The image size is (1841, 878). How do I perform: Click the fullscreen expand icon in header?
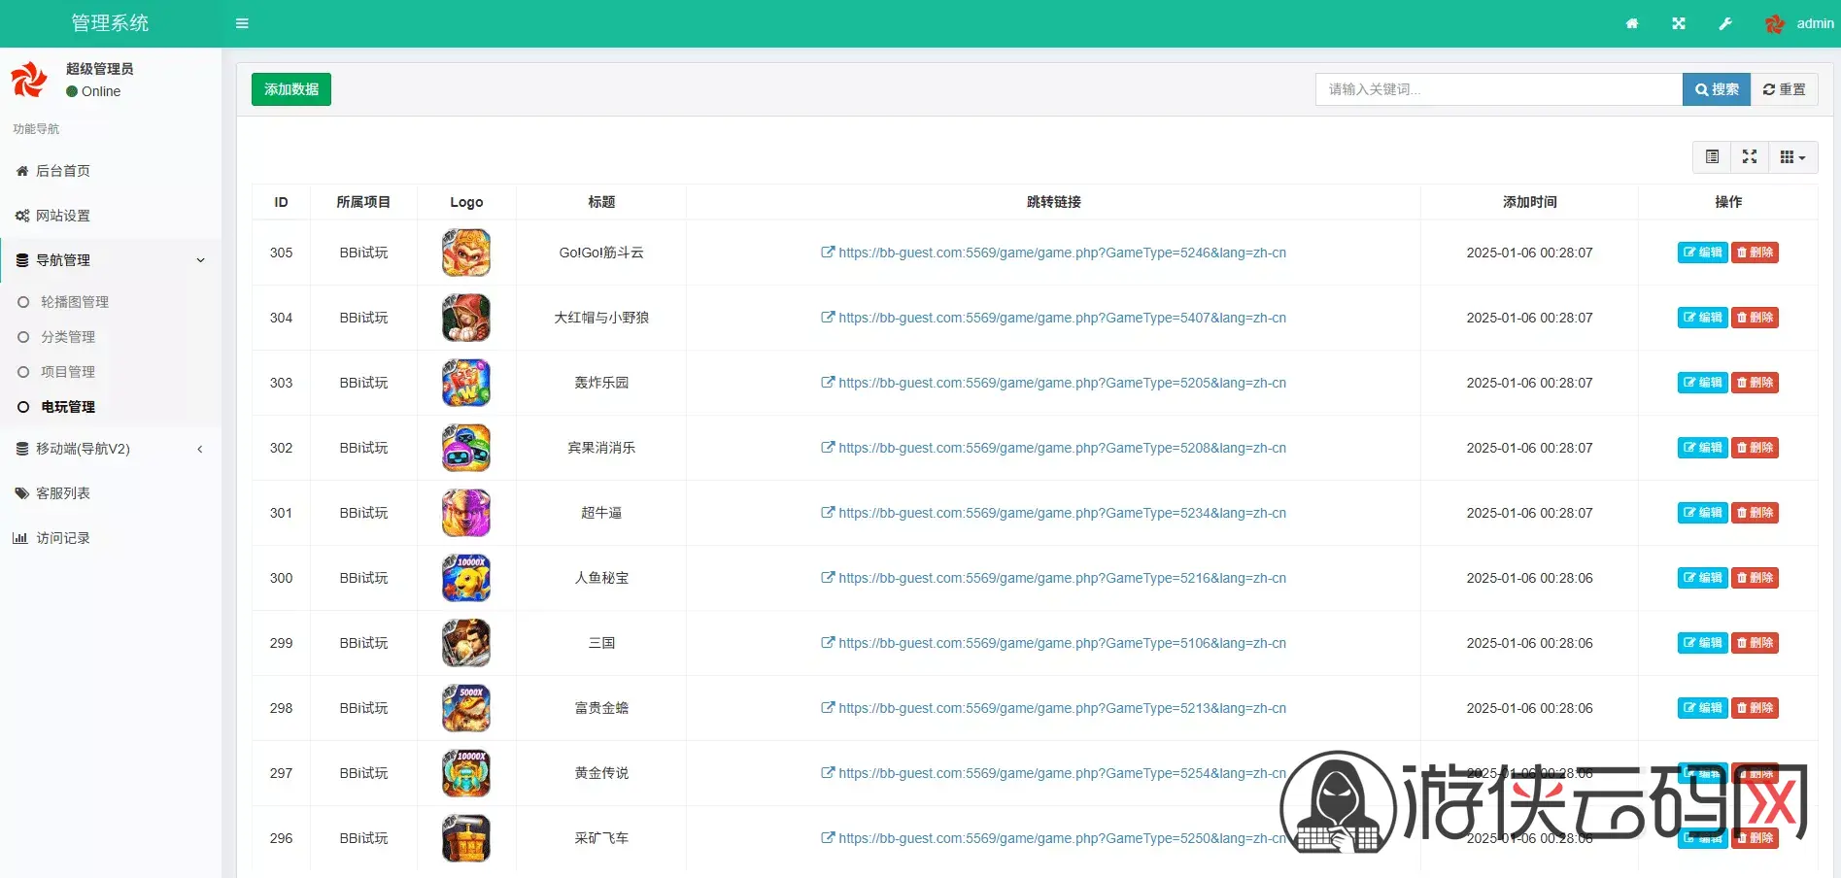1679,23
